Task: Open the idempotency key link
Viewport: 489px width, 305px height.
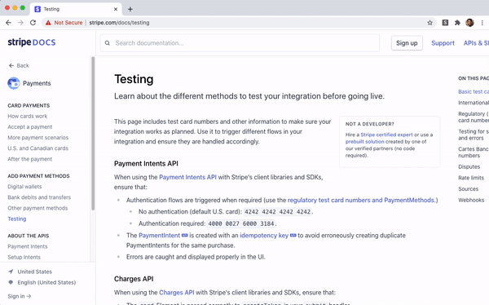Action: (264, 236)
